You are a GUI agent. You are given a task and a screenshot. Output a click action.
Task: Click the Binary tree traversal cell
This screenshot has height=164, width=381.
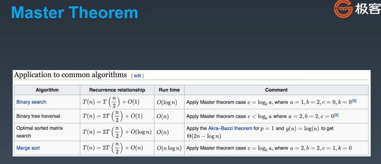[x=47, y=116]
